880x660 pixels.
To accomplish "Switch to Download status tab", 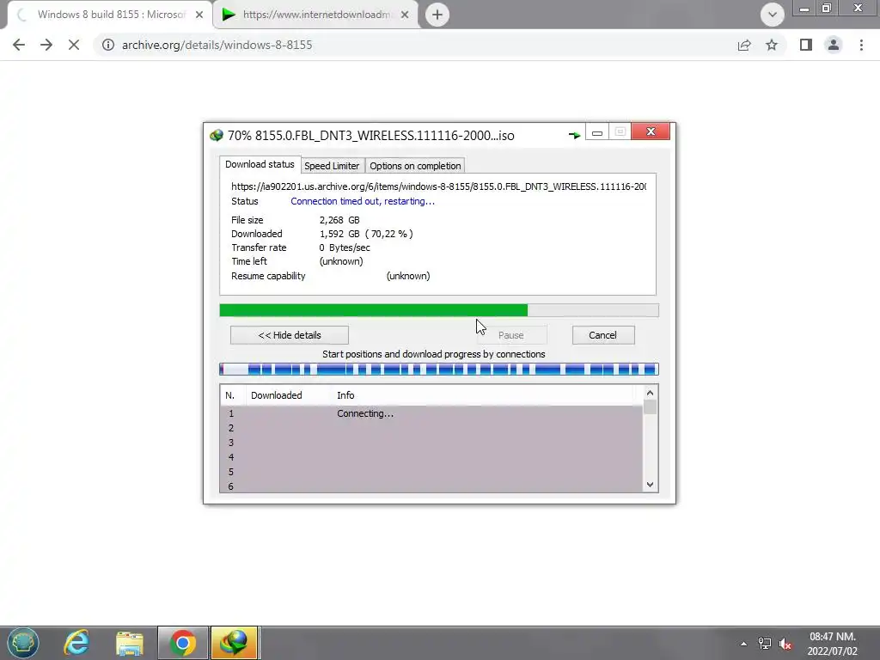I will (260, 164).
